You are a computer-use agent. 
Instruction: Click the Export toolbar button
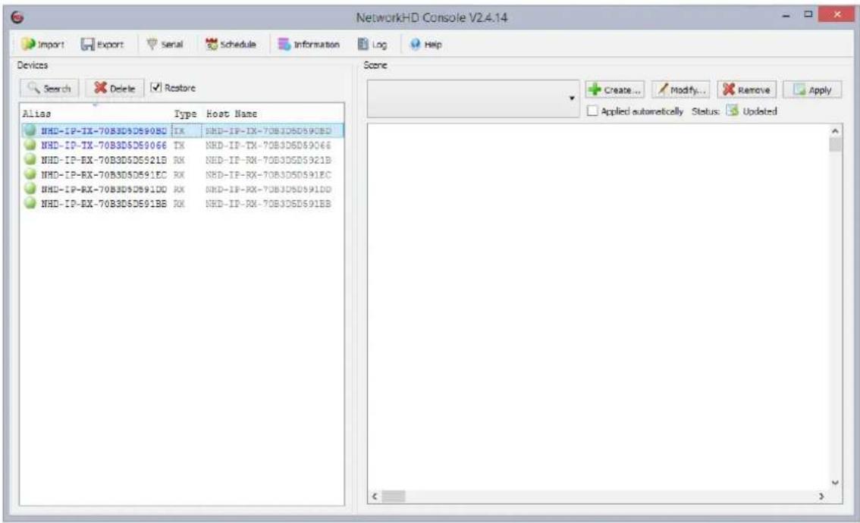pyautogui.click(x=102, y=45)
